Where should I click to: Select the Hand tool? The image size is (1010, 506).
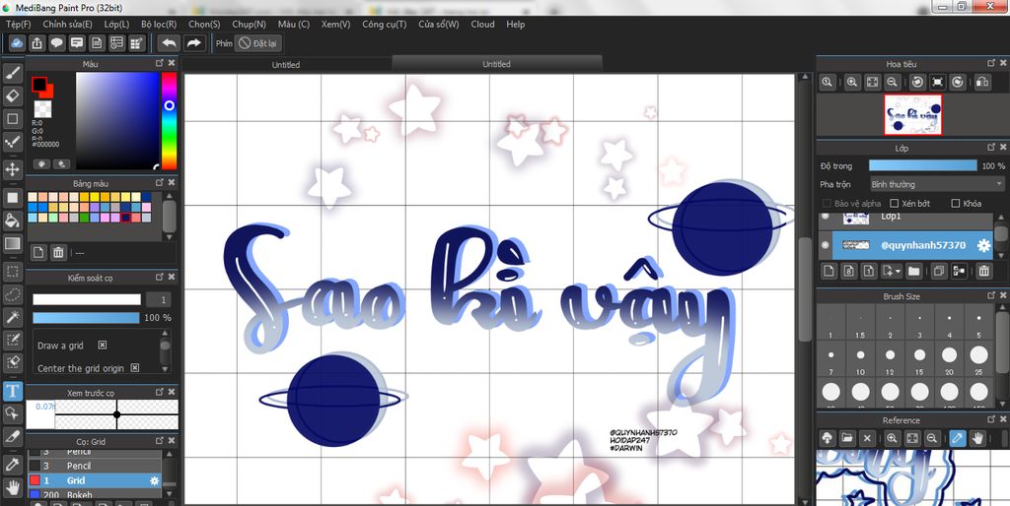[12, 486]
